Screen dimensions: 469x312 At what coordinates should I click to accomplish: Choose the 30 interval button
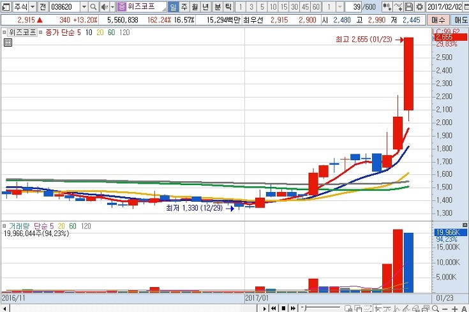(x=294, y=6)
